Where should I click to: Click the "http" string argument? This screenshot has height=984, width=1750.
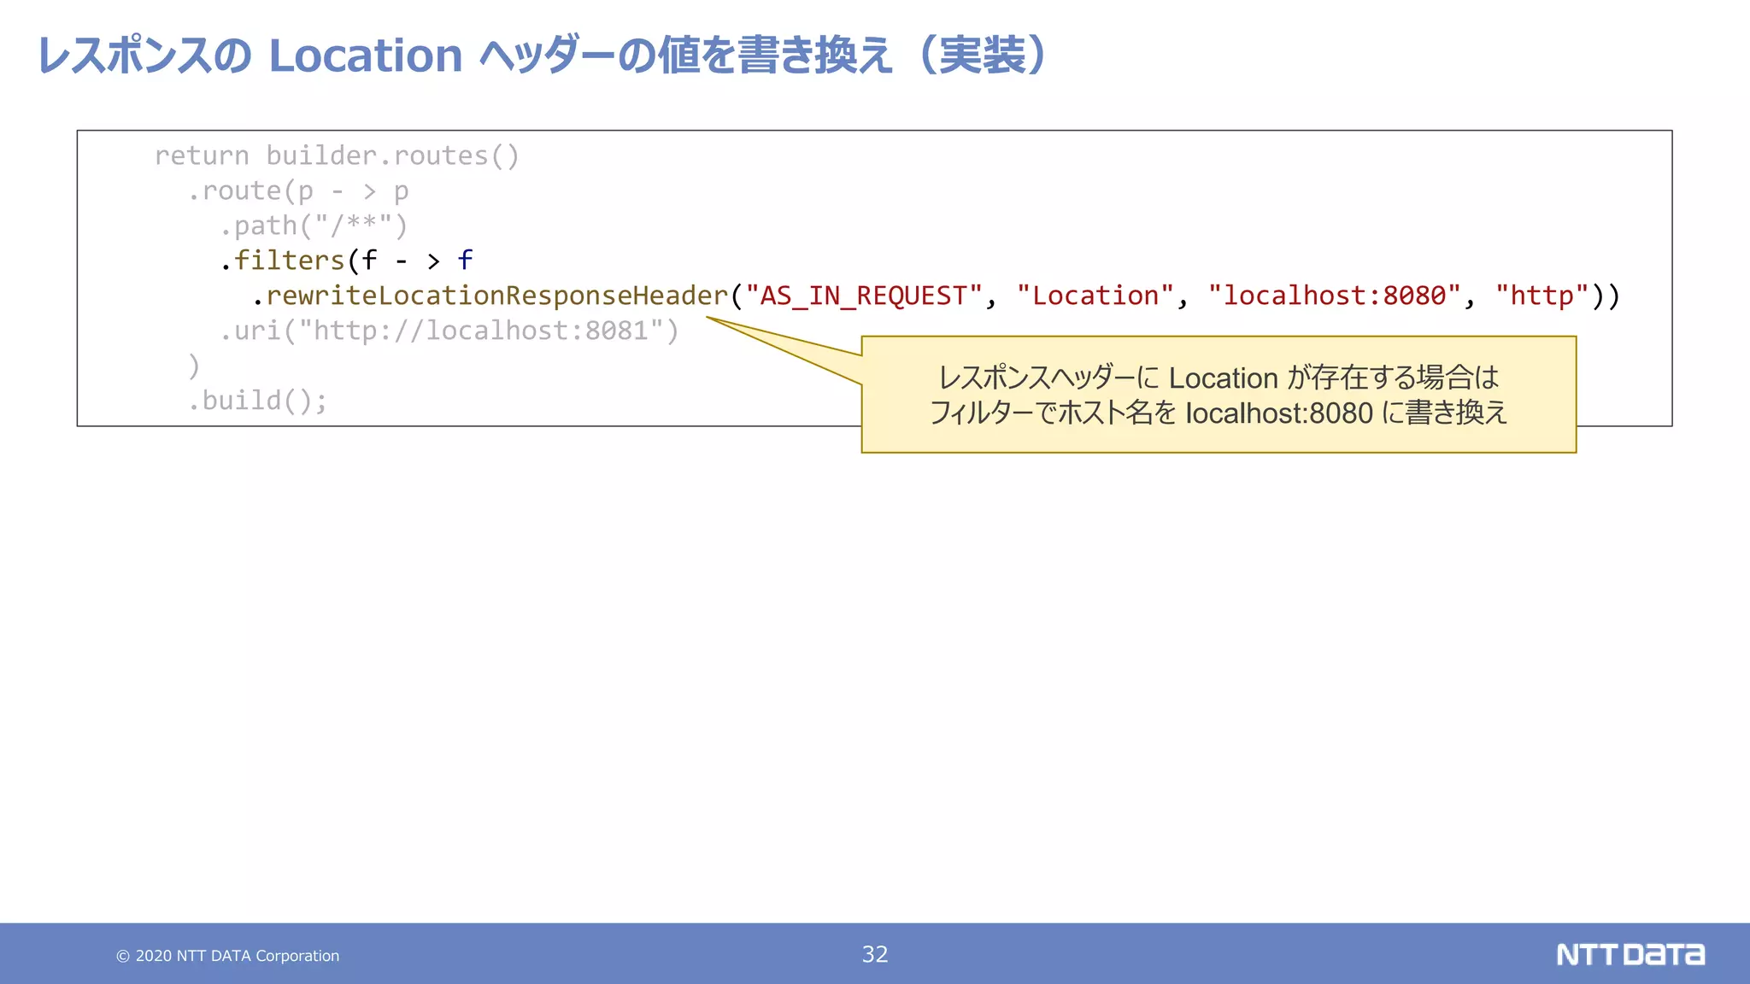pos(1541,296)
